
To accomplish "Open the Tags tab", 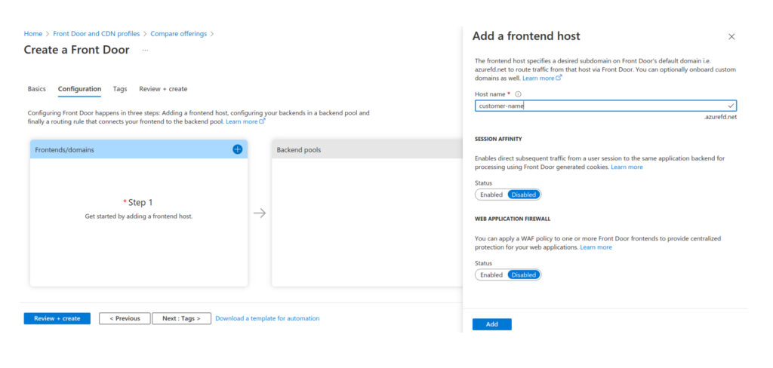I will pyautogui.click(x=120, y=89).
